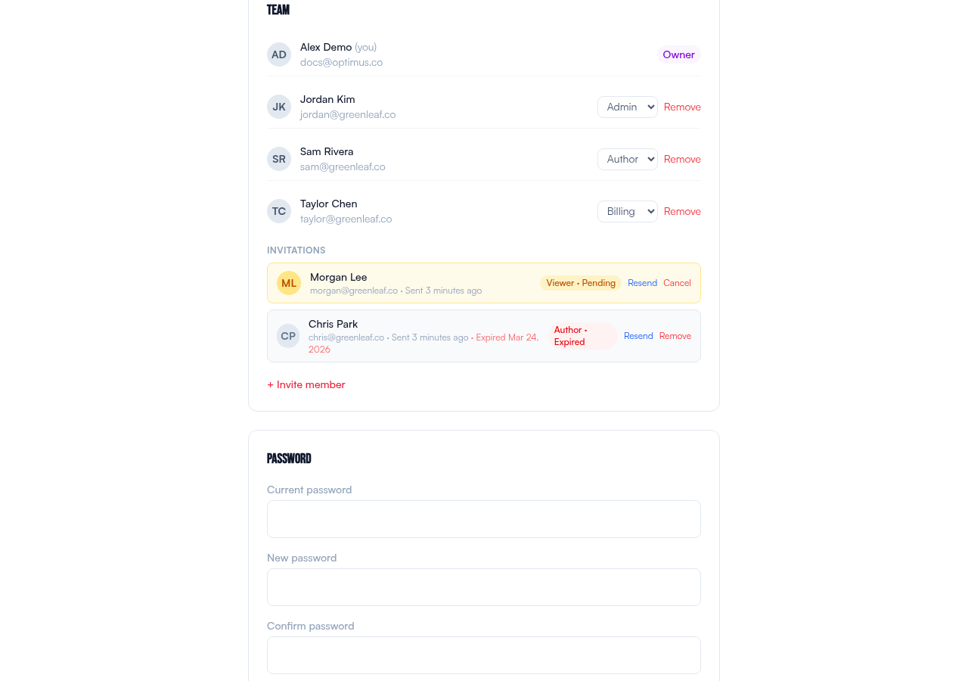The height and width of the screenshot is (681, 968).
Task: Click the Owner badge next to Alex Demo
Action: coord(678,54)
